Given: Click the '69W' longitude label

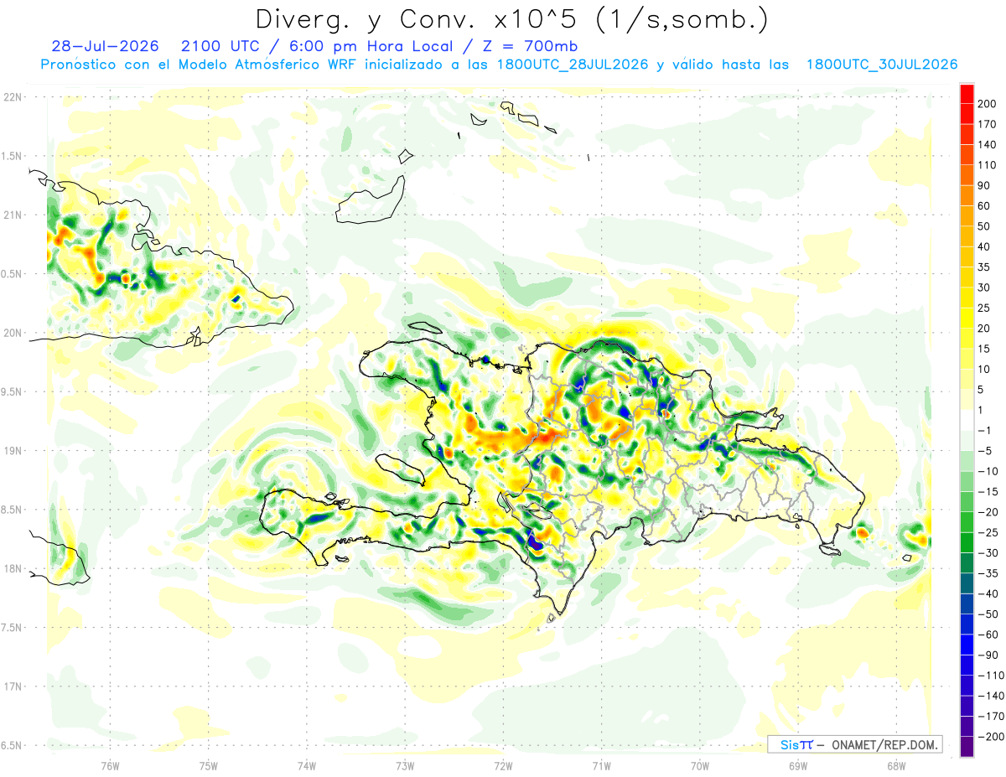Looking at the screenshot, I should 797,764.
